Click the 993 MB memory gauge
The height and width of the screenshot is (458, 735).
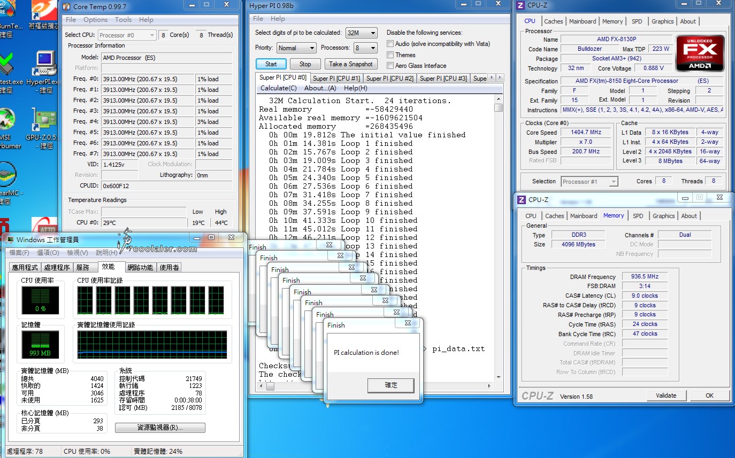coord(41,345)
